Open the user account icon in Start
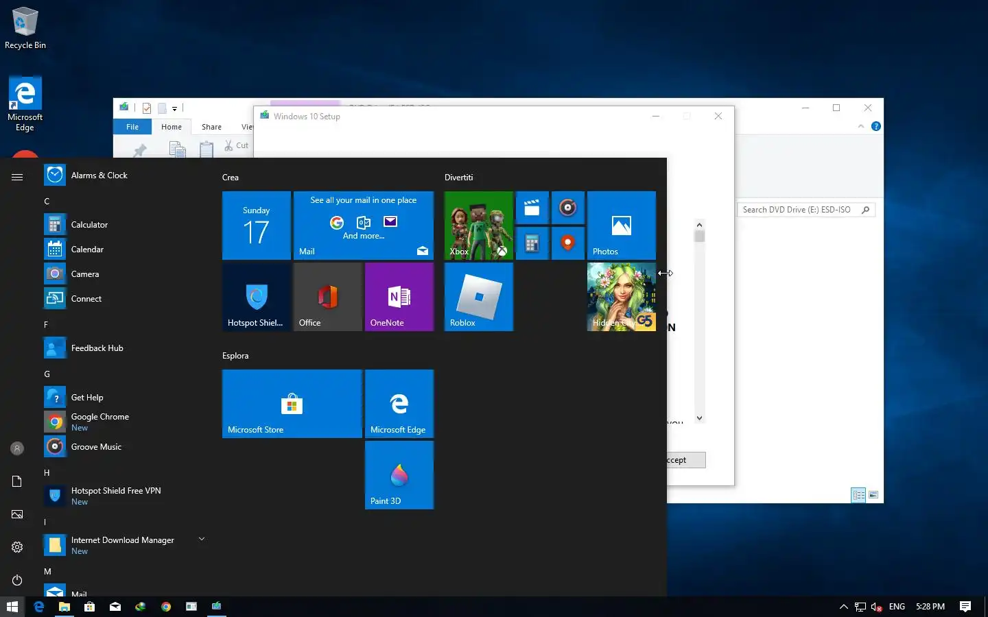 [17, 448]
